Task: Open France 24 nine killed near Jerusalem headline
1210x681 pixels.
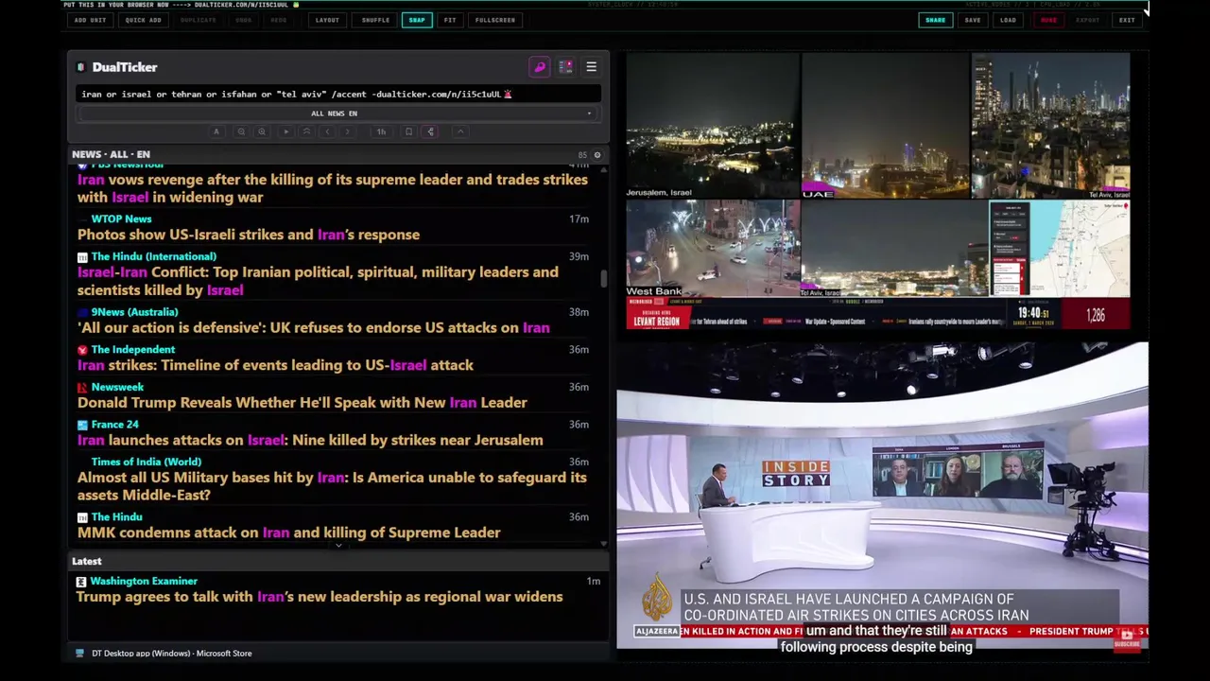Action: tap(310, 440)
